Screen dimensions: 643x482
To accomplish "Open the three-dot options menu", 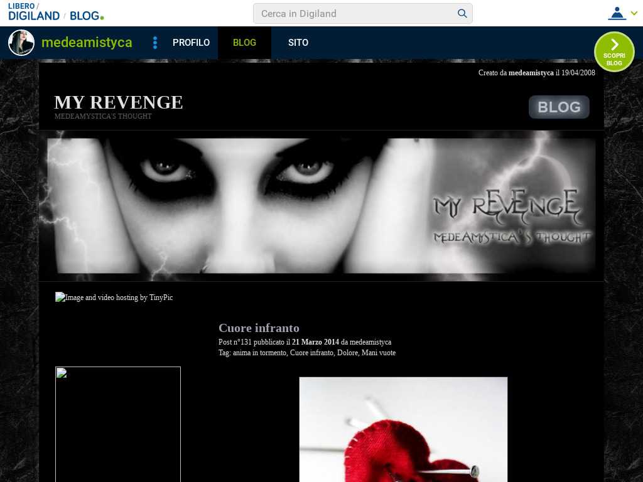I will (155, 43).
